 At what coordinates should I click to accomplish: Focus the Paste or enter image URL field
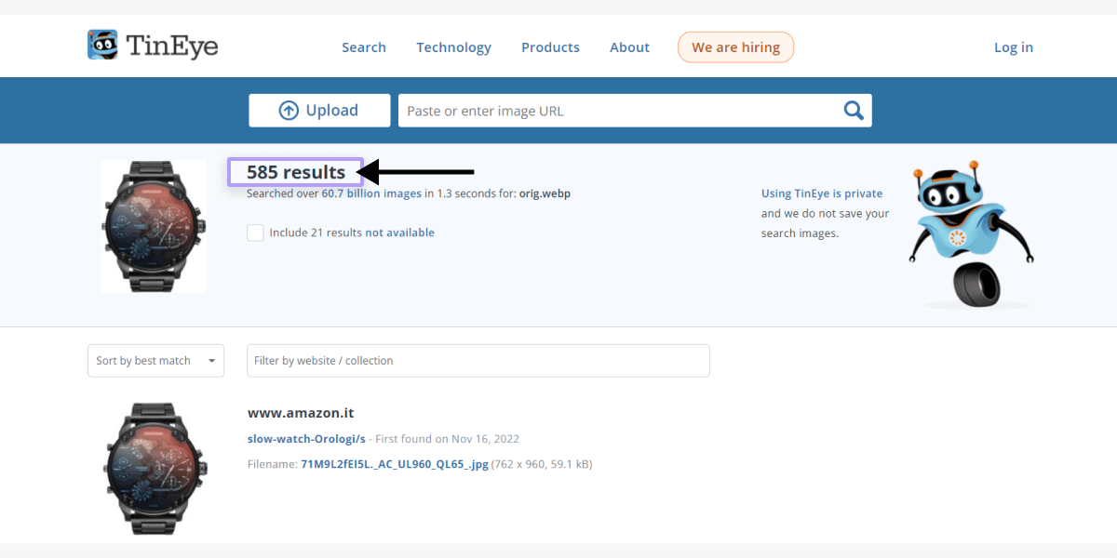click(619, 111)
